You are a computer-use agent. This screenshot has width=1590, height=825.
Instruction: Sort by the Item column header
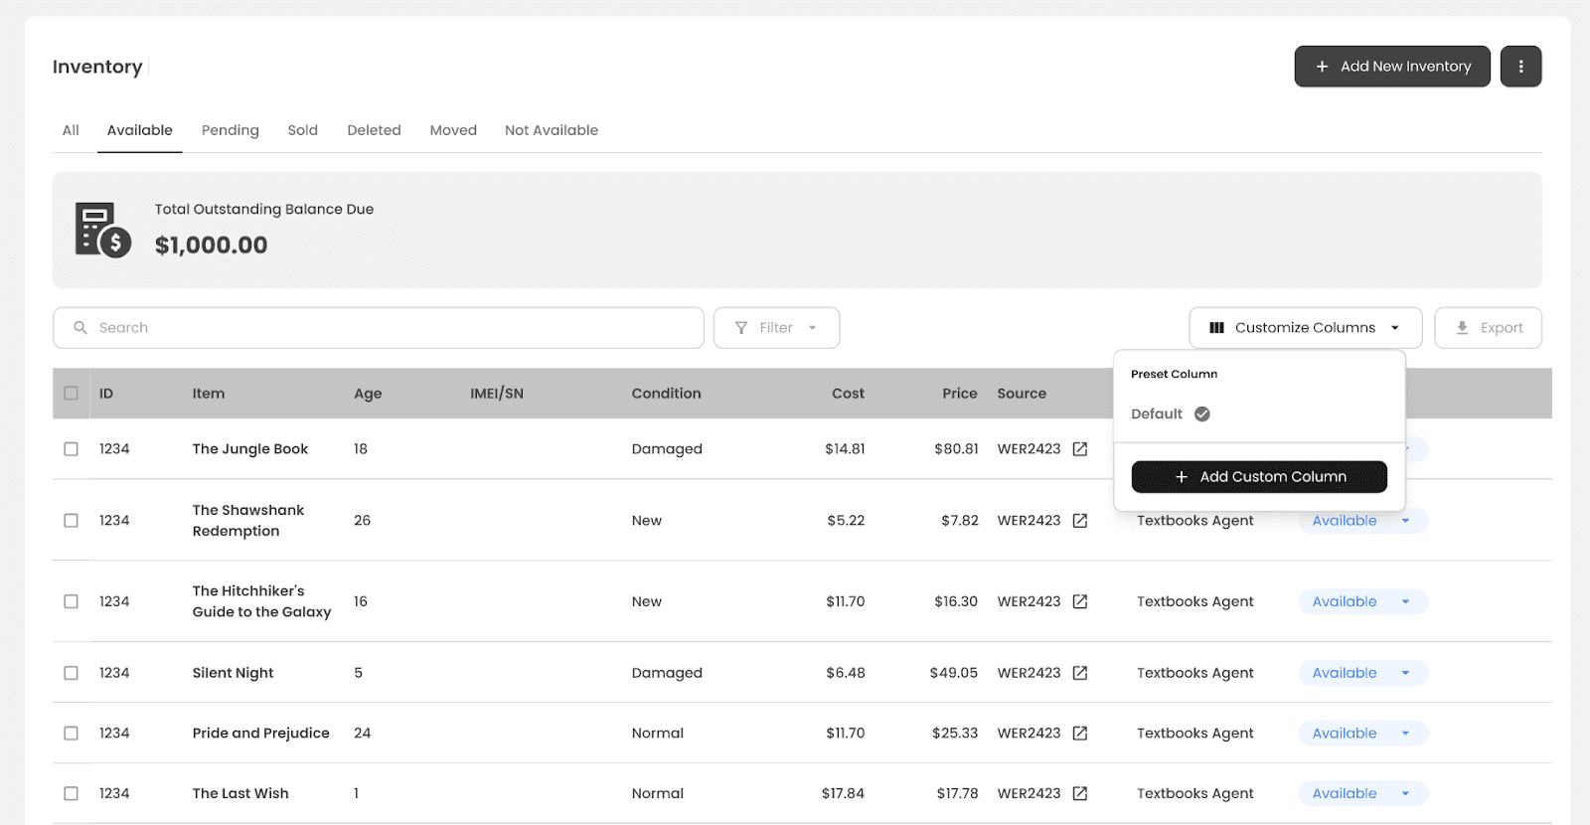[x=209, y=394]
